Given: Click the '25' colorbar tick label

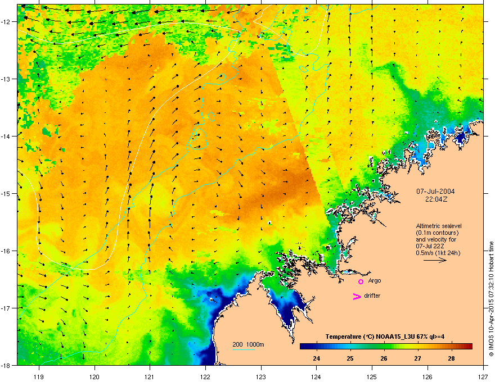Looking at the screenshot, I should (350, 358).
